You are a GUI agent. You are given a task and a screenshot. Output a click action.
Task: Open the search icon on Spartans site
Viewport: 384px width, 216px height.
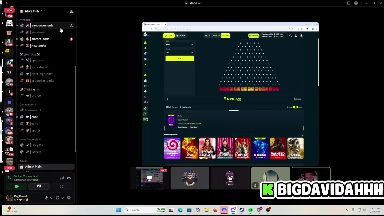[290, 36]
